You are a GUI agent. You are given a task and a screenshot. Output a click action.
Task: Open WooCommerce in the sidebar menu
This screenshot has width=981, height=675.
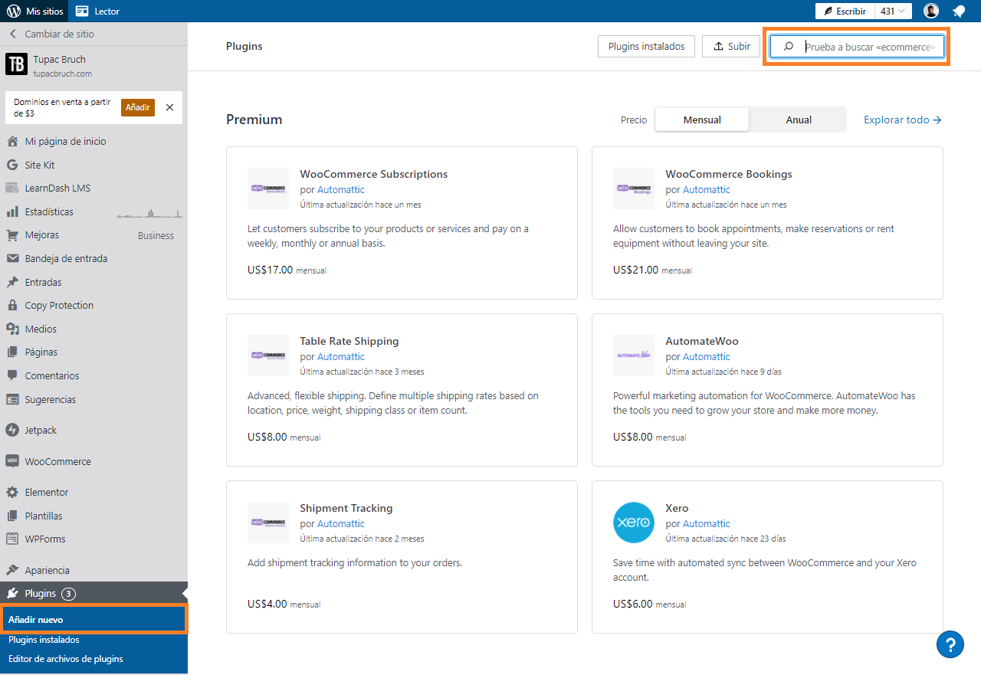point(57,461)
